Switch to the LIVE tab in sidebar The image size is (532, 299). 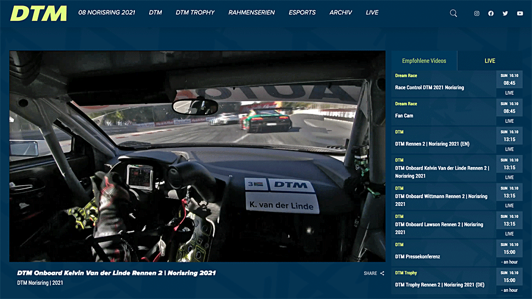coord(490,61)
